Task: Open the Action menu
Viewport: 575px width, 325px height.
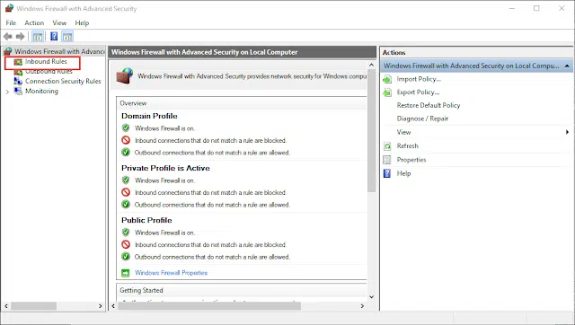Action: pyautogui.click(x=34, y=22)
